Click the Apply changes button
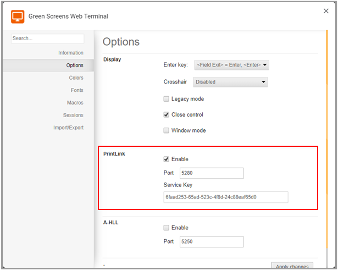338x270 pixels. [292, 266]
